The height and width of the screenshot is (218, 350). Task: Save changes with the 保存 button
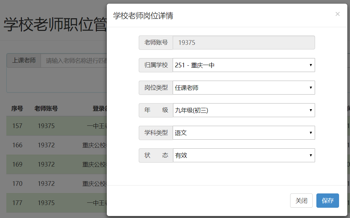click(327, 200)
